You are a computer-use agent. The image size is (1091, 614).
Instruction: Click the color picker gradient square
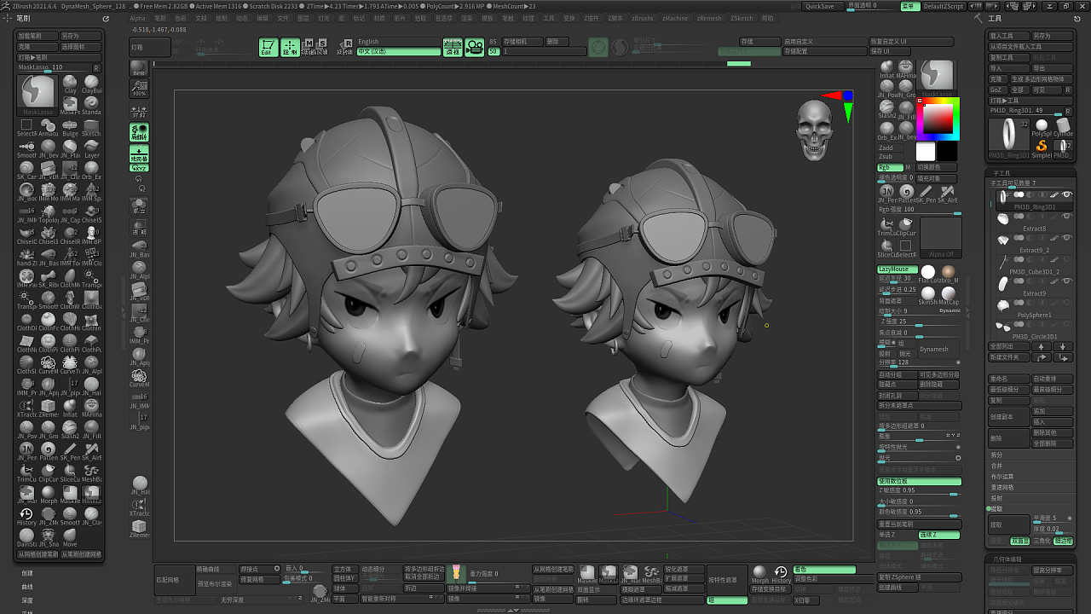938,119
